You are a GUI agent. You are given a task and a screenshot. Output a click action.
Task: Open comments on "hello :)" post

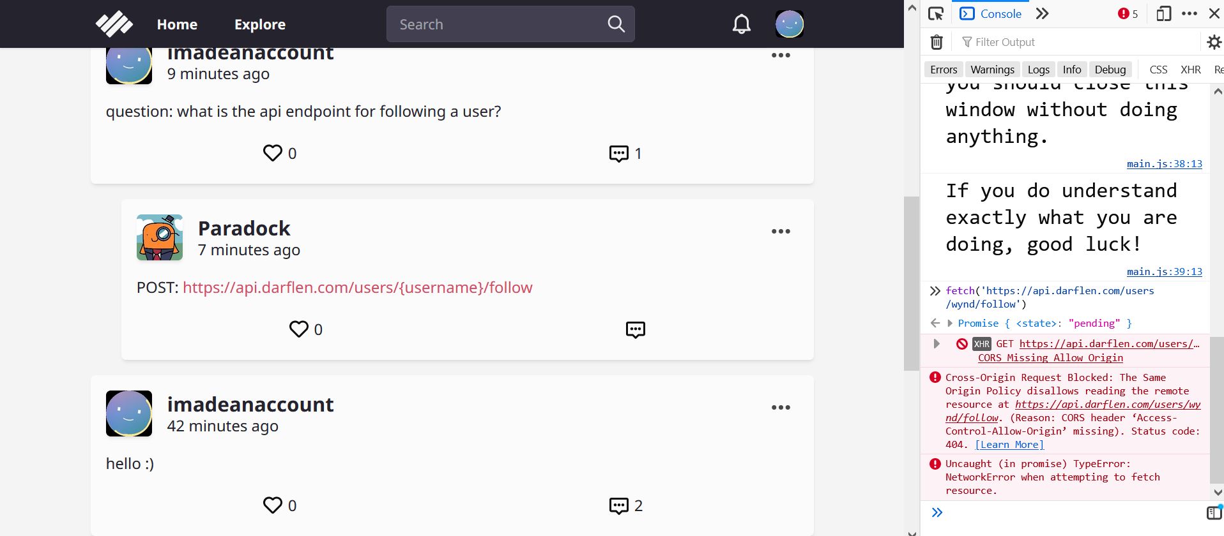coord(619,505)
